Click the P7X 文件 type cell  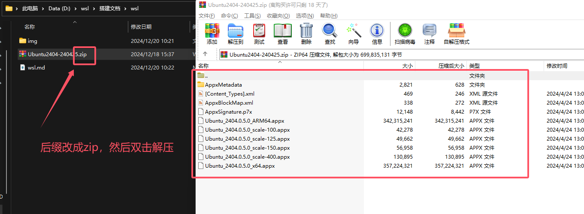[x=480, y=112]
